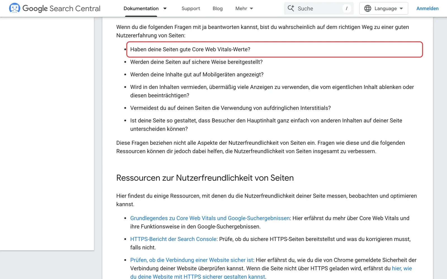Open Prüfen, ob die Verbindung sicher ist link
This screenshot has width=447, height=279.
coord(192,260)
